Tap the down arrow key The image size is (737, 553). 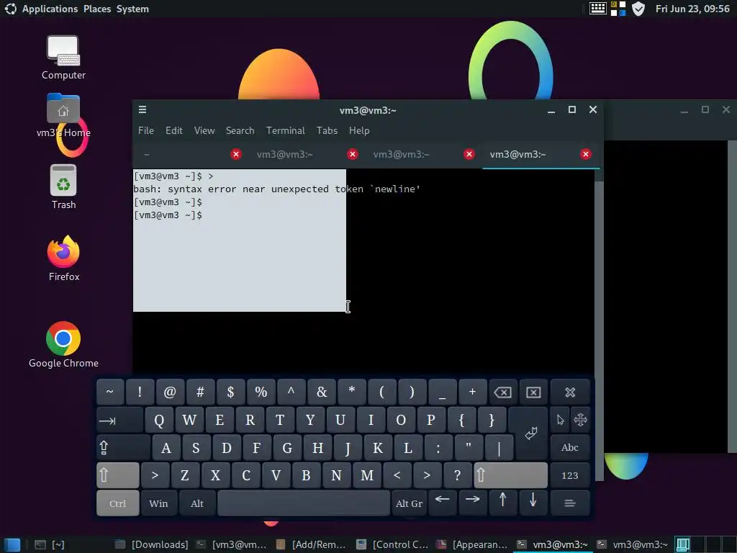click(x=533, y=503)
